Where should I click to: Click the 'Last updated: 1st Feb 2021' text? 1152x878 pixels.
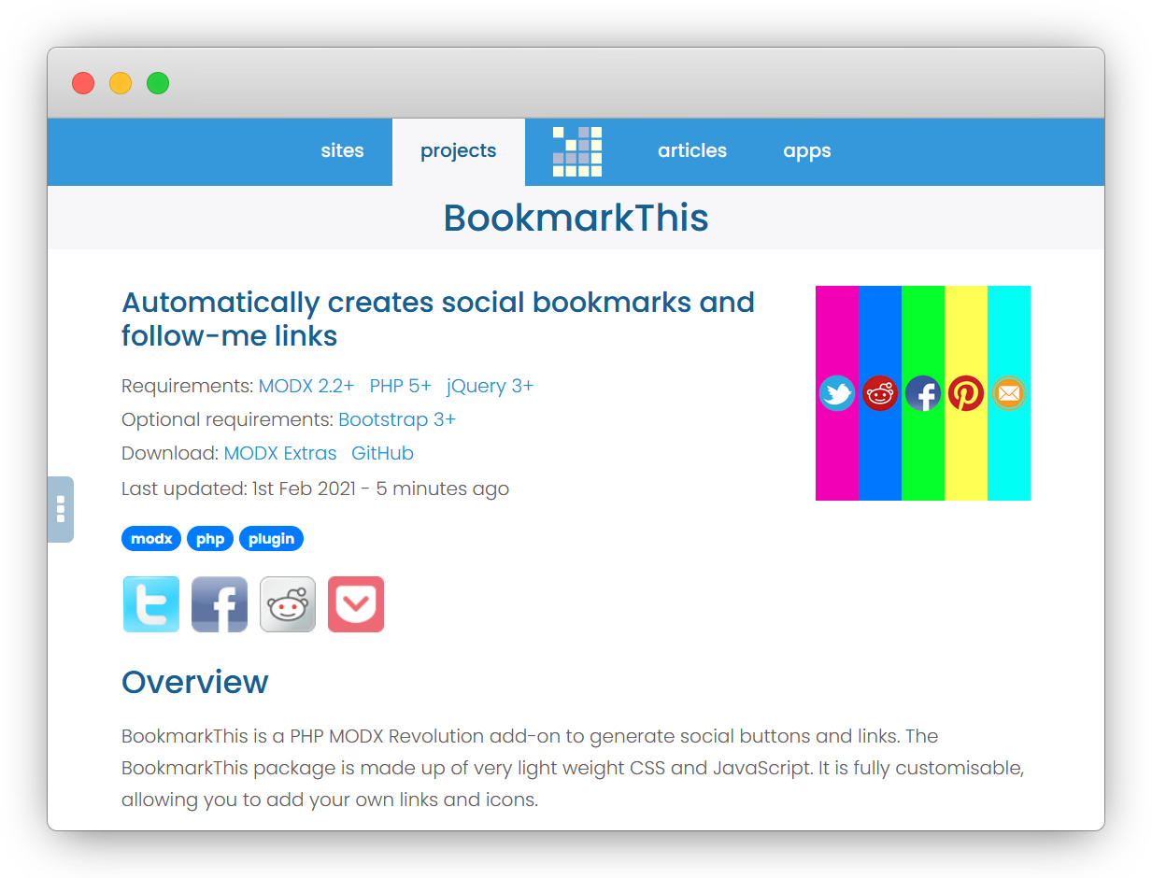click(238, 489)
